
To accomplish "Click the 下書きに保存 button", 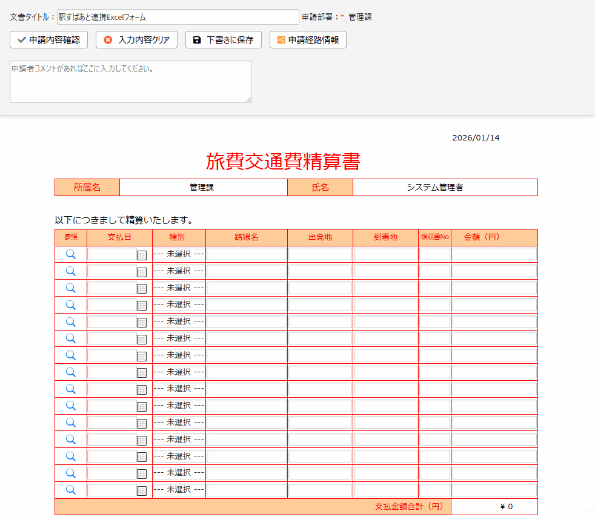I will tap(223, 40).
